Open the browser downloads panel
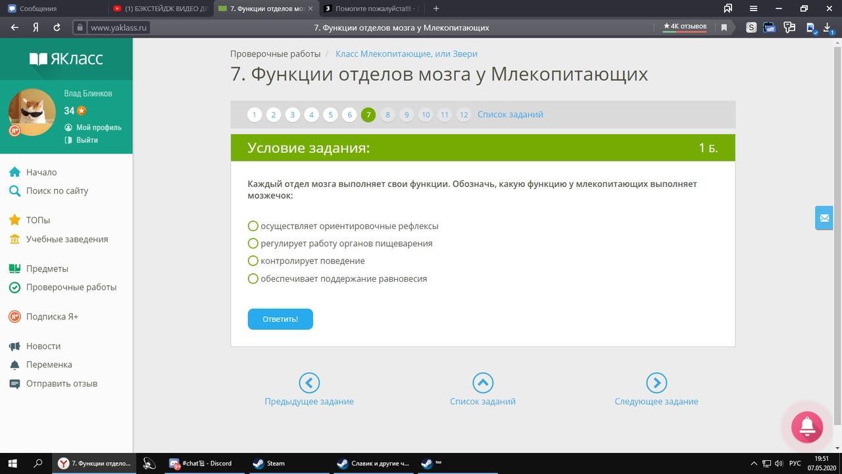 828,28
